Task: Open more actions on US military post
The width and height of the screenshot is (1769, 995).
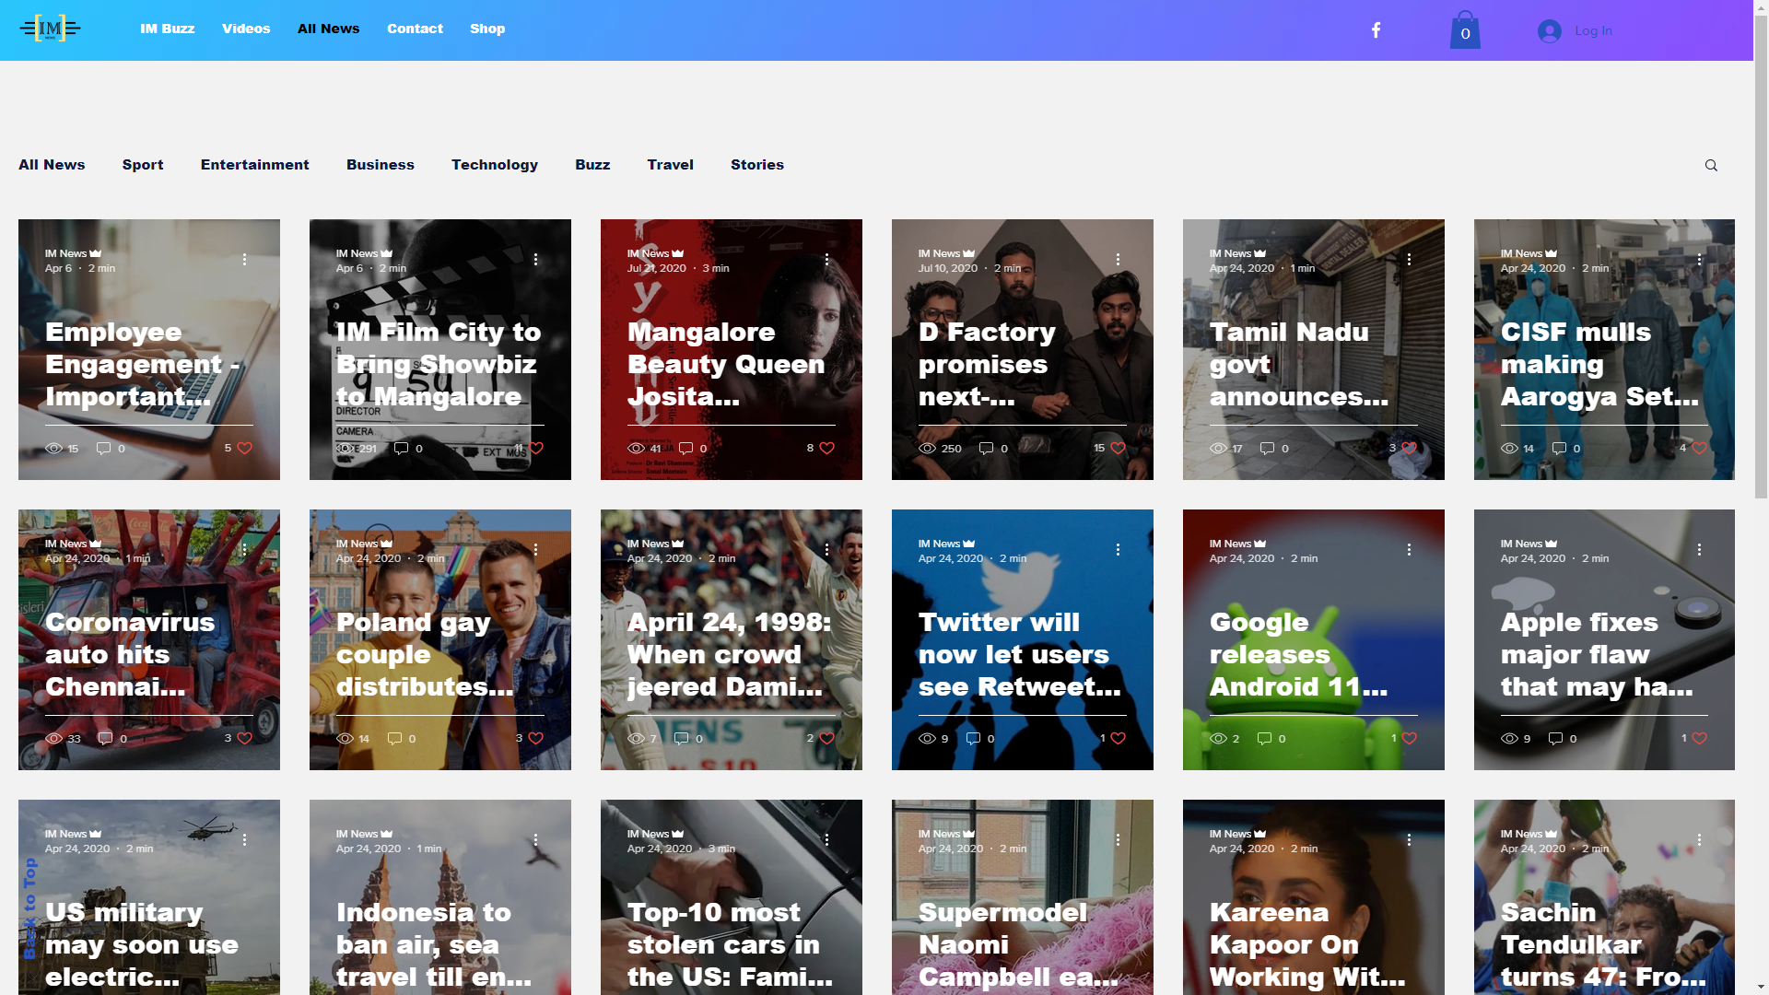Action: 244,840
